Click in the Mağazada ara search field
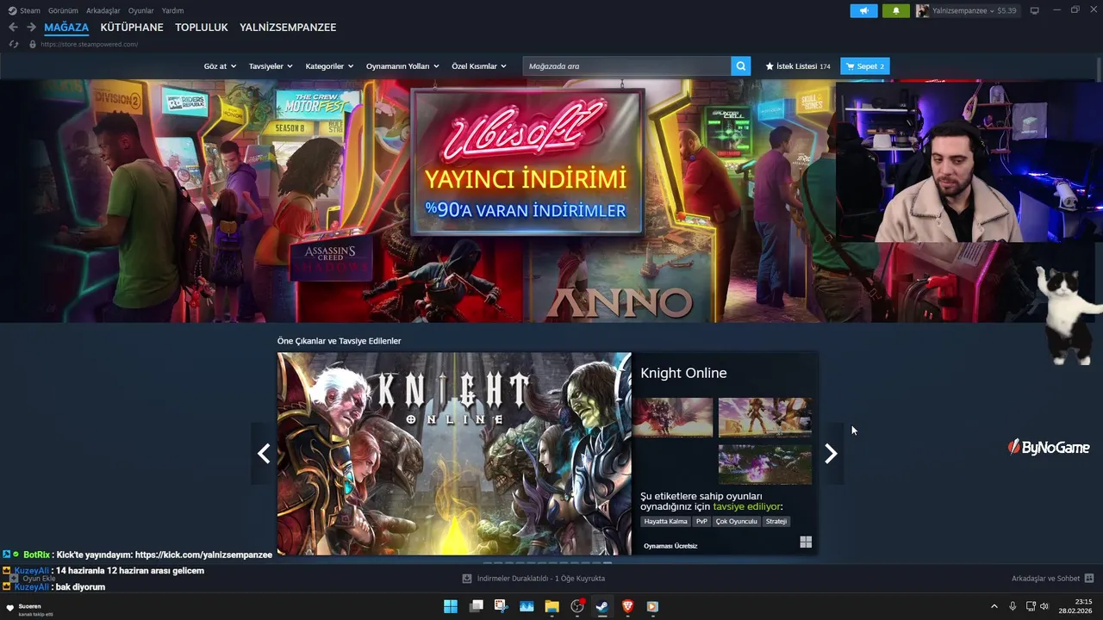The width and height of the screenshot is (1103, 620). coord(627,66)
